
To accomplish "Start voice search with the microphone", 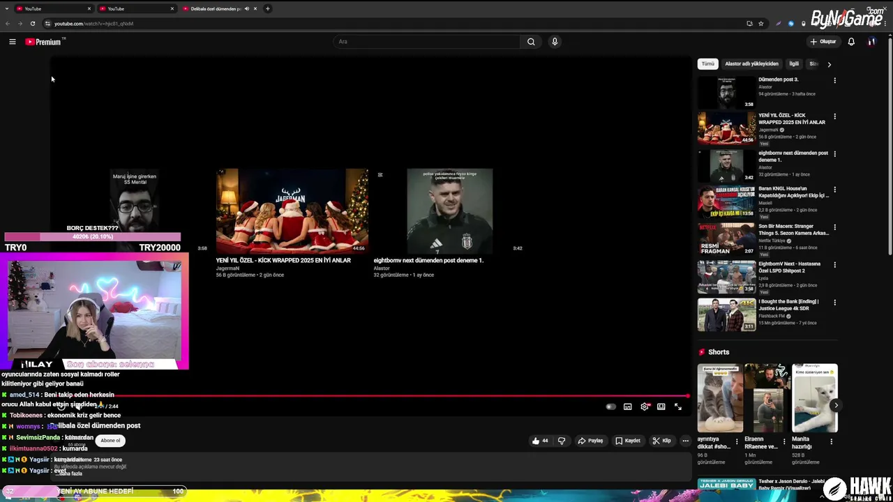I will tap(555, 42).
